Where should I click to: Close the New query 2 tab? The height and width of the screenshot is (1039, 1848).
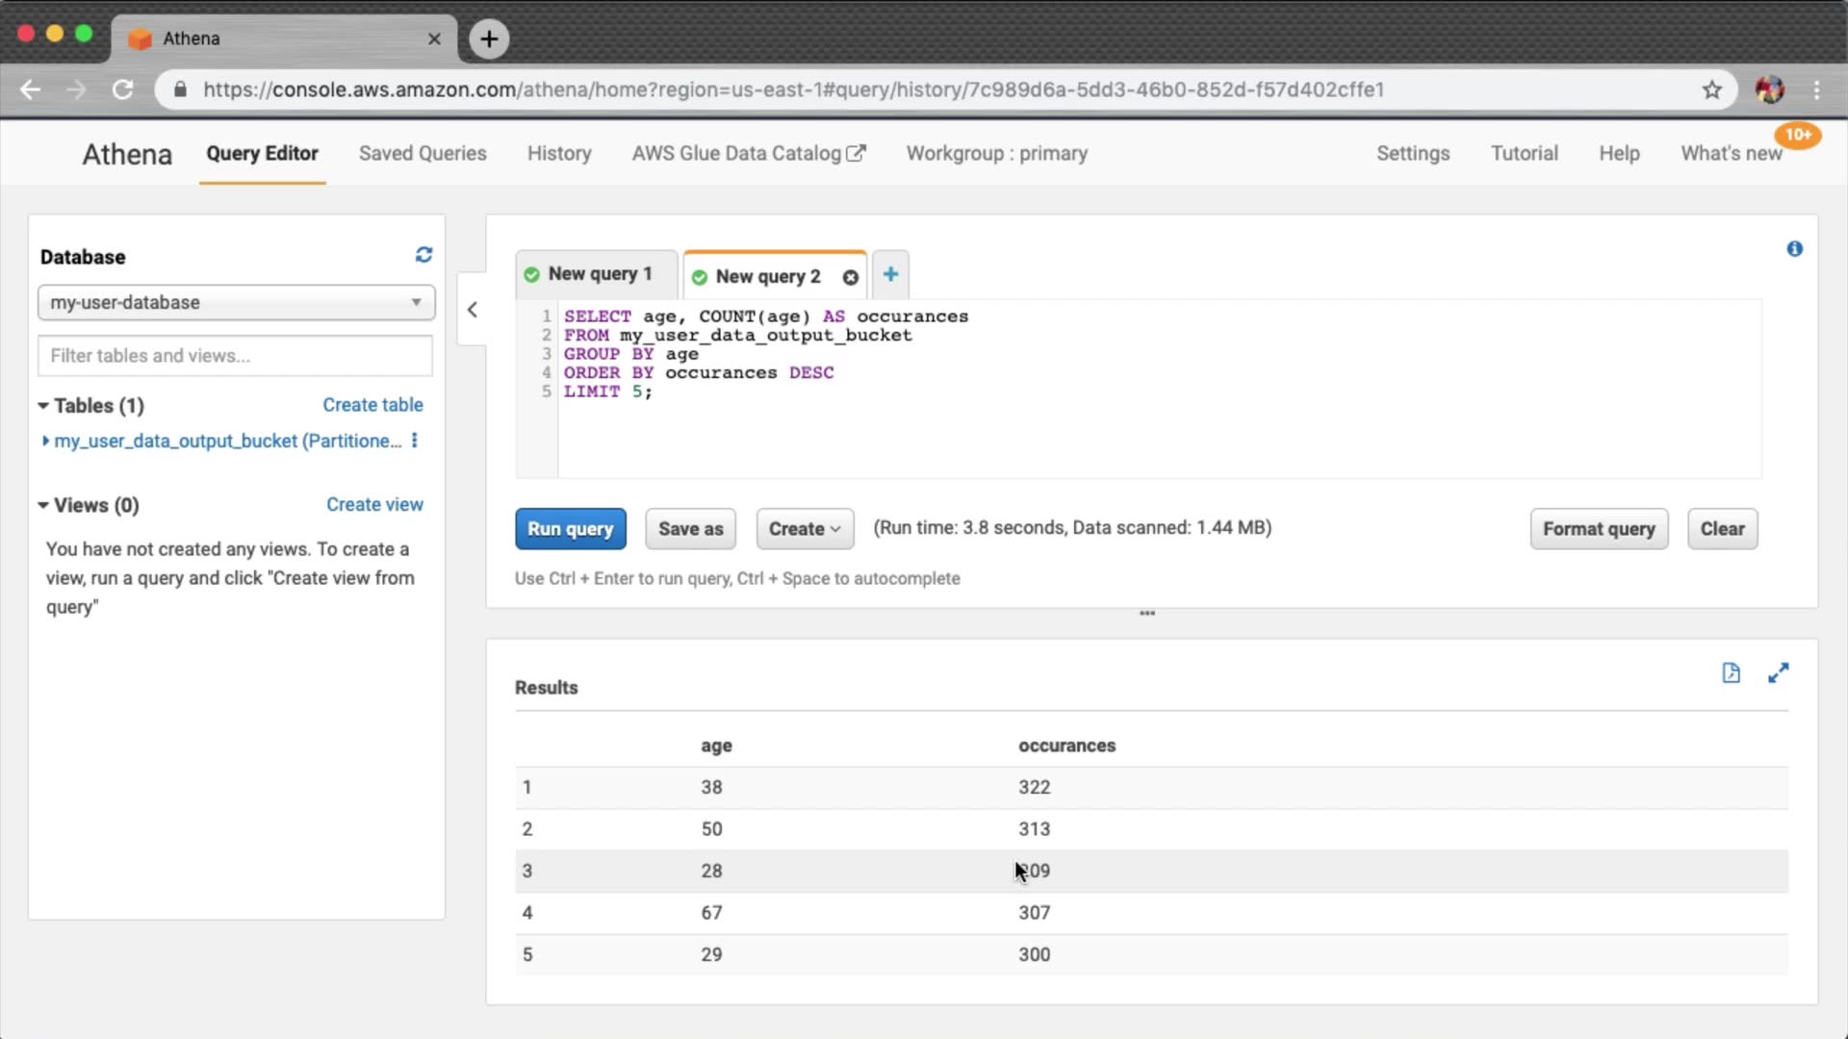851,278
